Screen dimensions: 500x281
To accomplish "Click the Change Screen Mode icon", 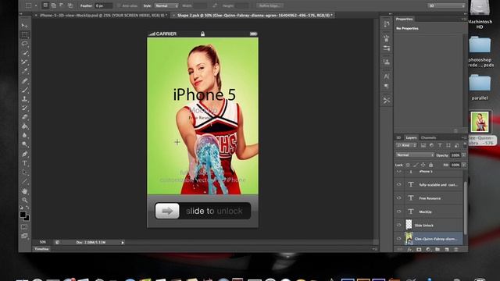I will coord(24,236).
